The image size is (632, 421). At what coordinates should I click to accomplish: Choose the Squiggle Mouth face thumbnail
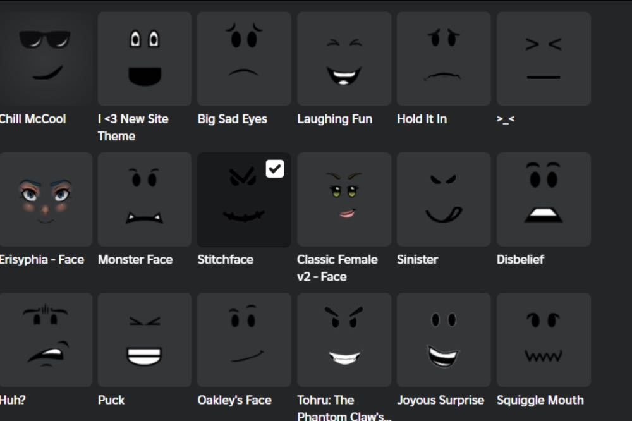click(x=544, y=340)
